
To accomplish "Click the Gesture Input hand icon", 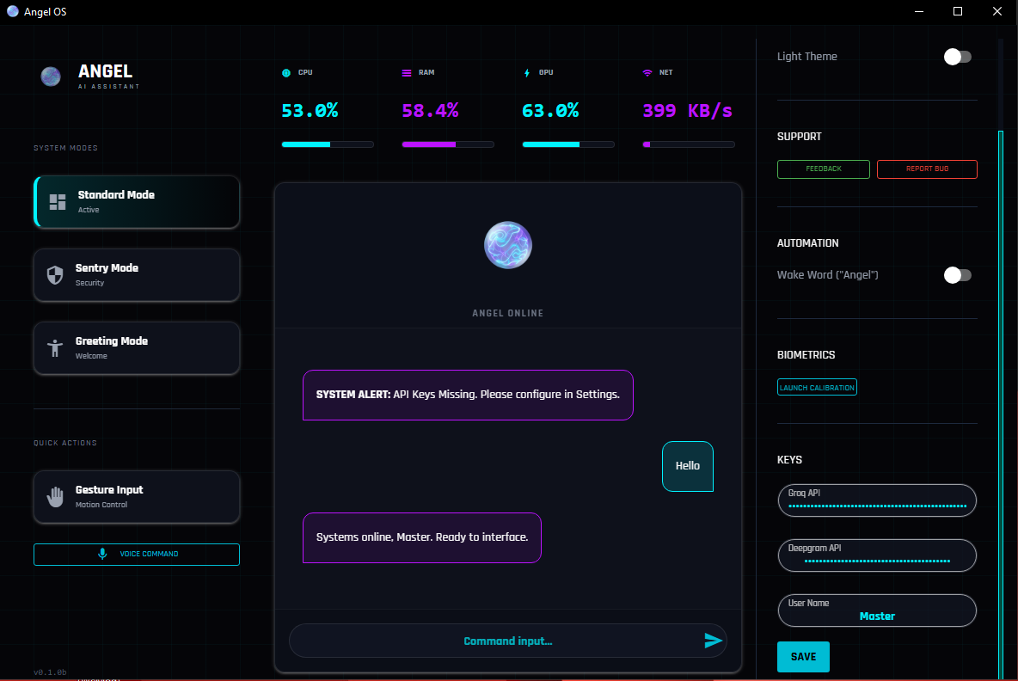I will pos(55,497).
